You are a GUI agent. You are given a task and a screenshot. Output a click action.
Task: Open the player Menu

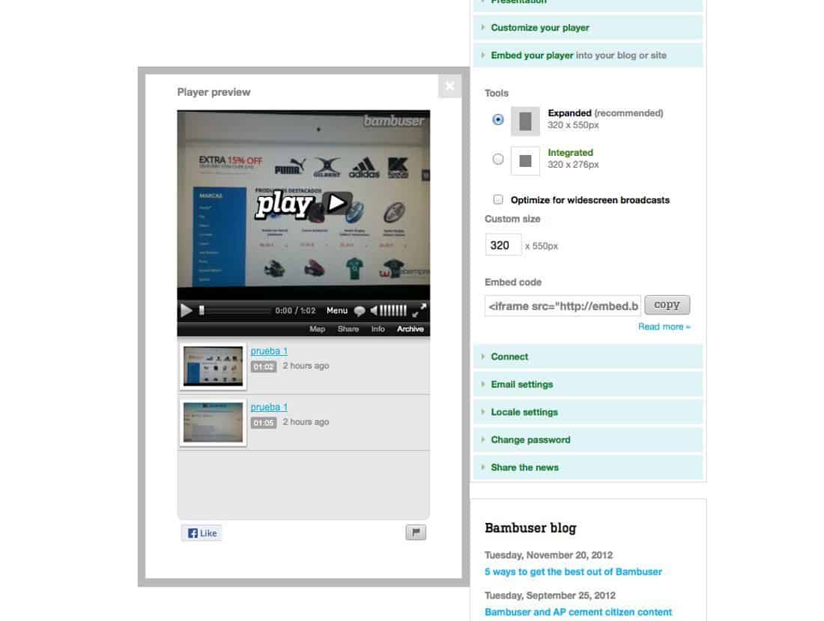(x=337, y=310)
